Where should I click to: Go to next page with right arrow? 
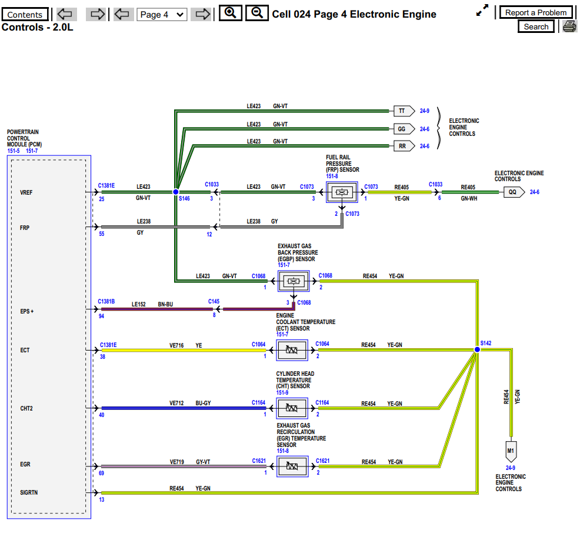point(202,14)
